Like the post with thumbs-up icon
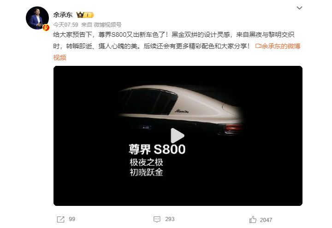The height and width of the screenshot is (228, 332). point(253,220)
